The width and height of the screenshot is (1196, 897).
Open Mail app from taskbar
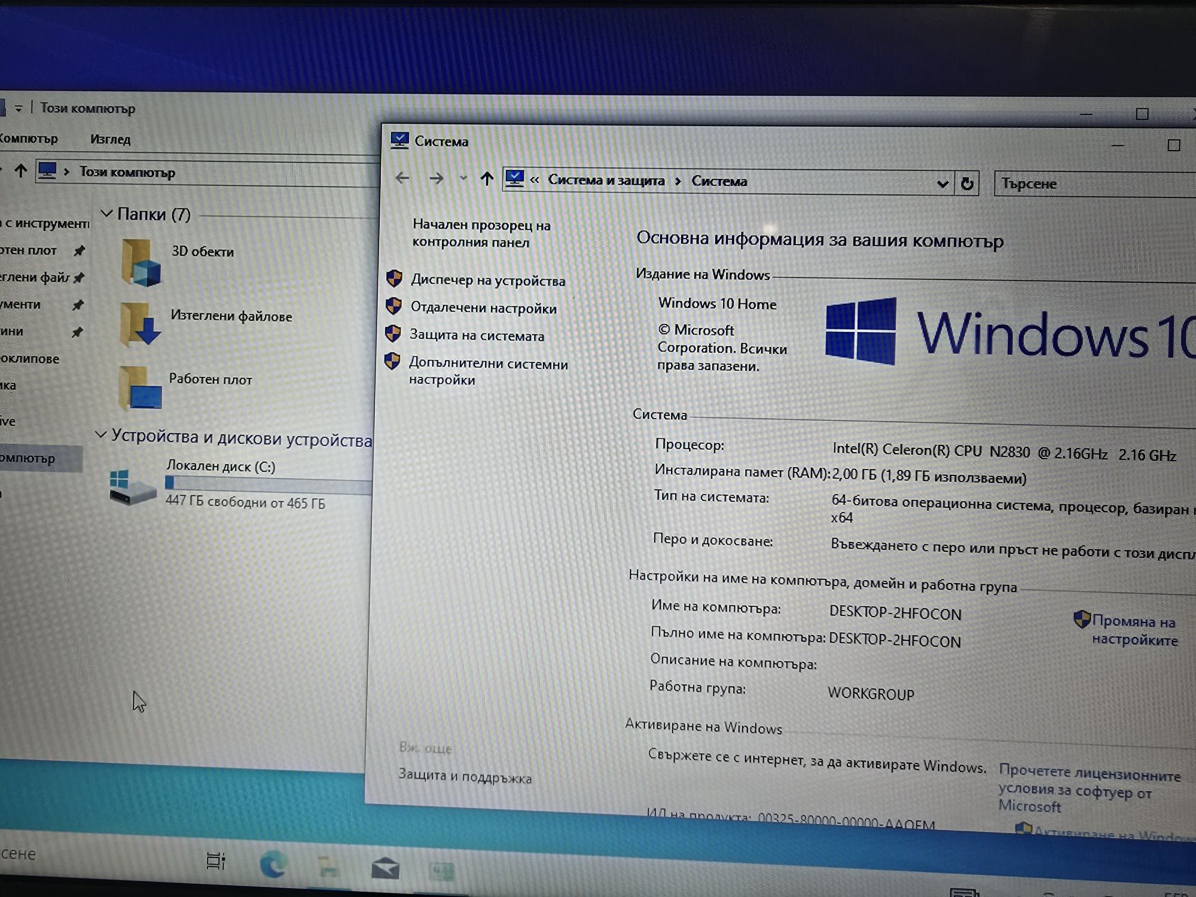385,868
